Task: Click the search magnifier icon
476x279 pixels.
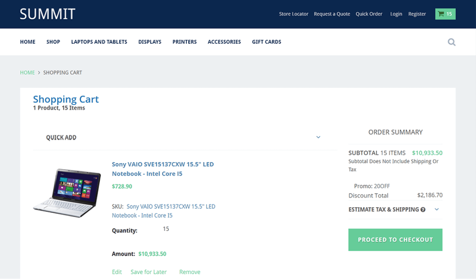Action: 451,42
